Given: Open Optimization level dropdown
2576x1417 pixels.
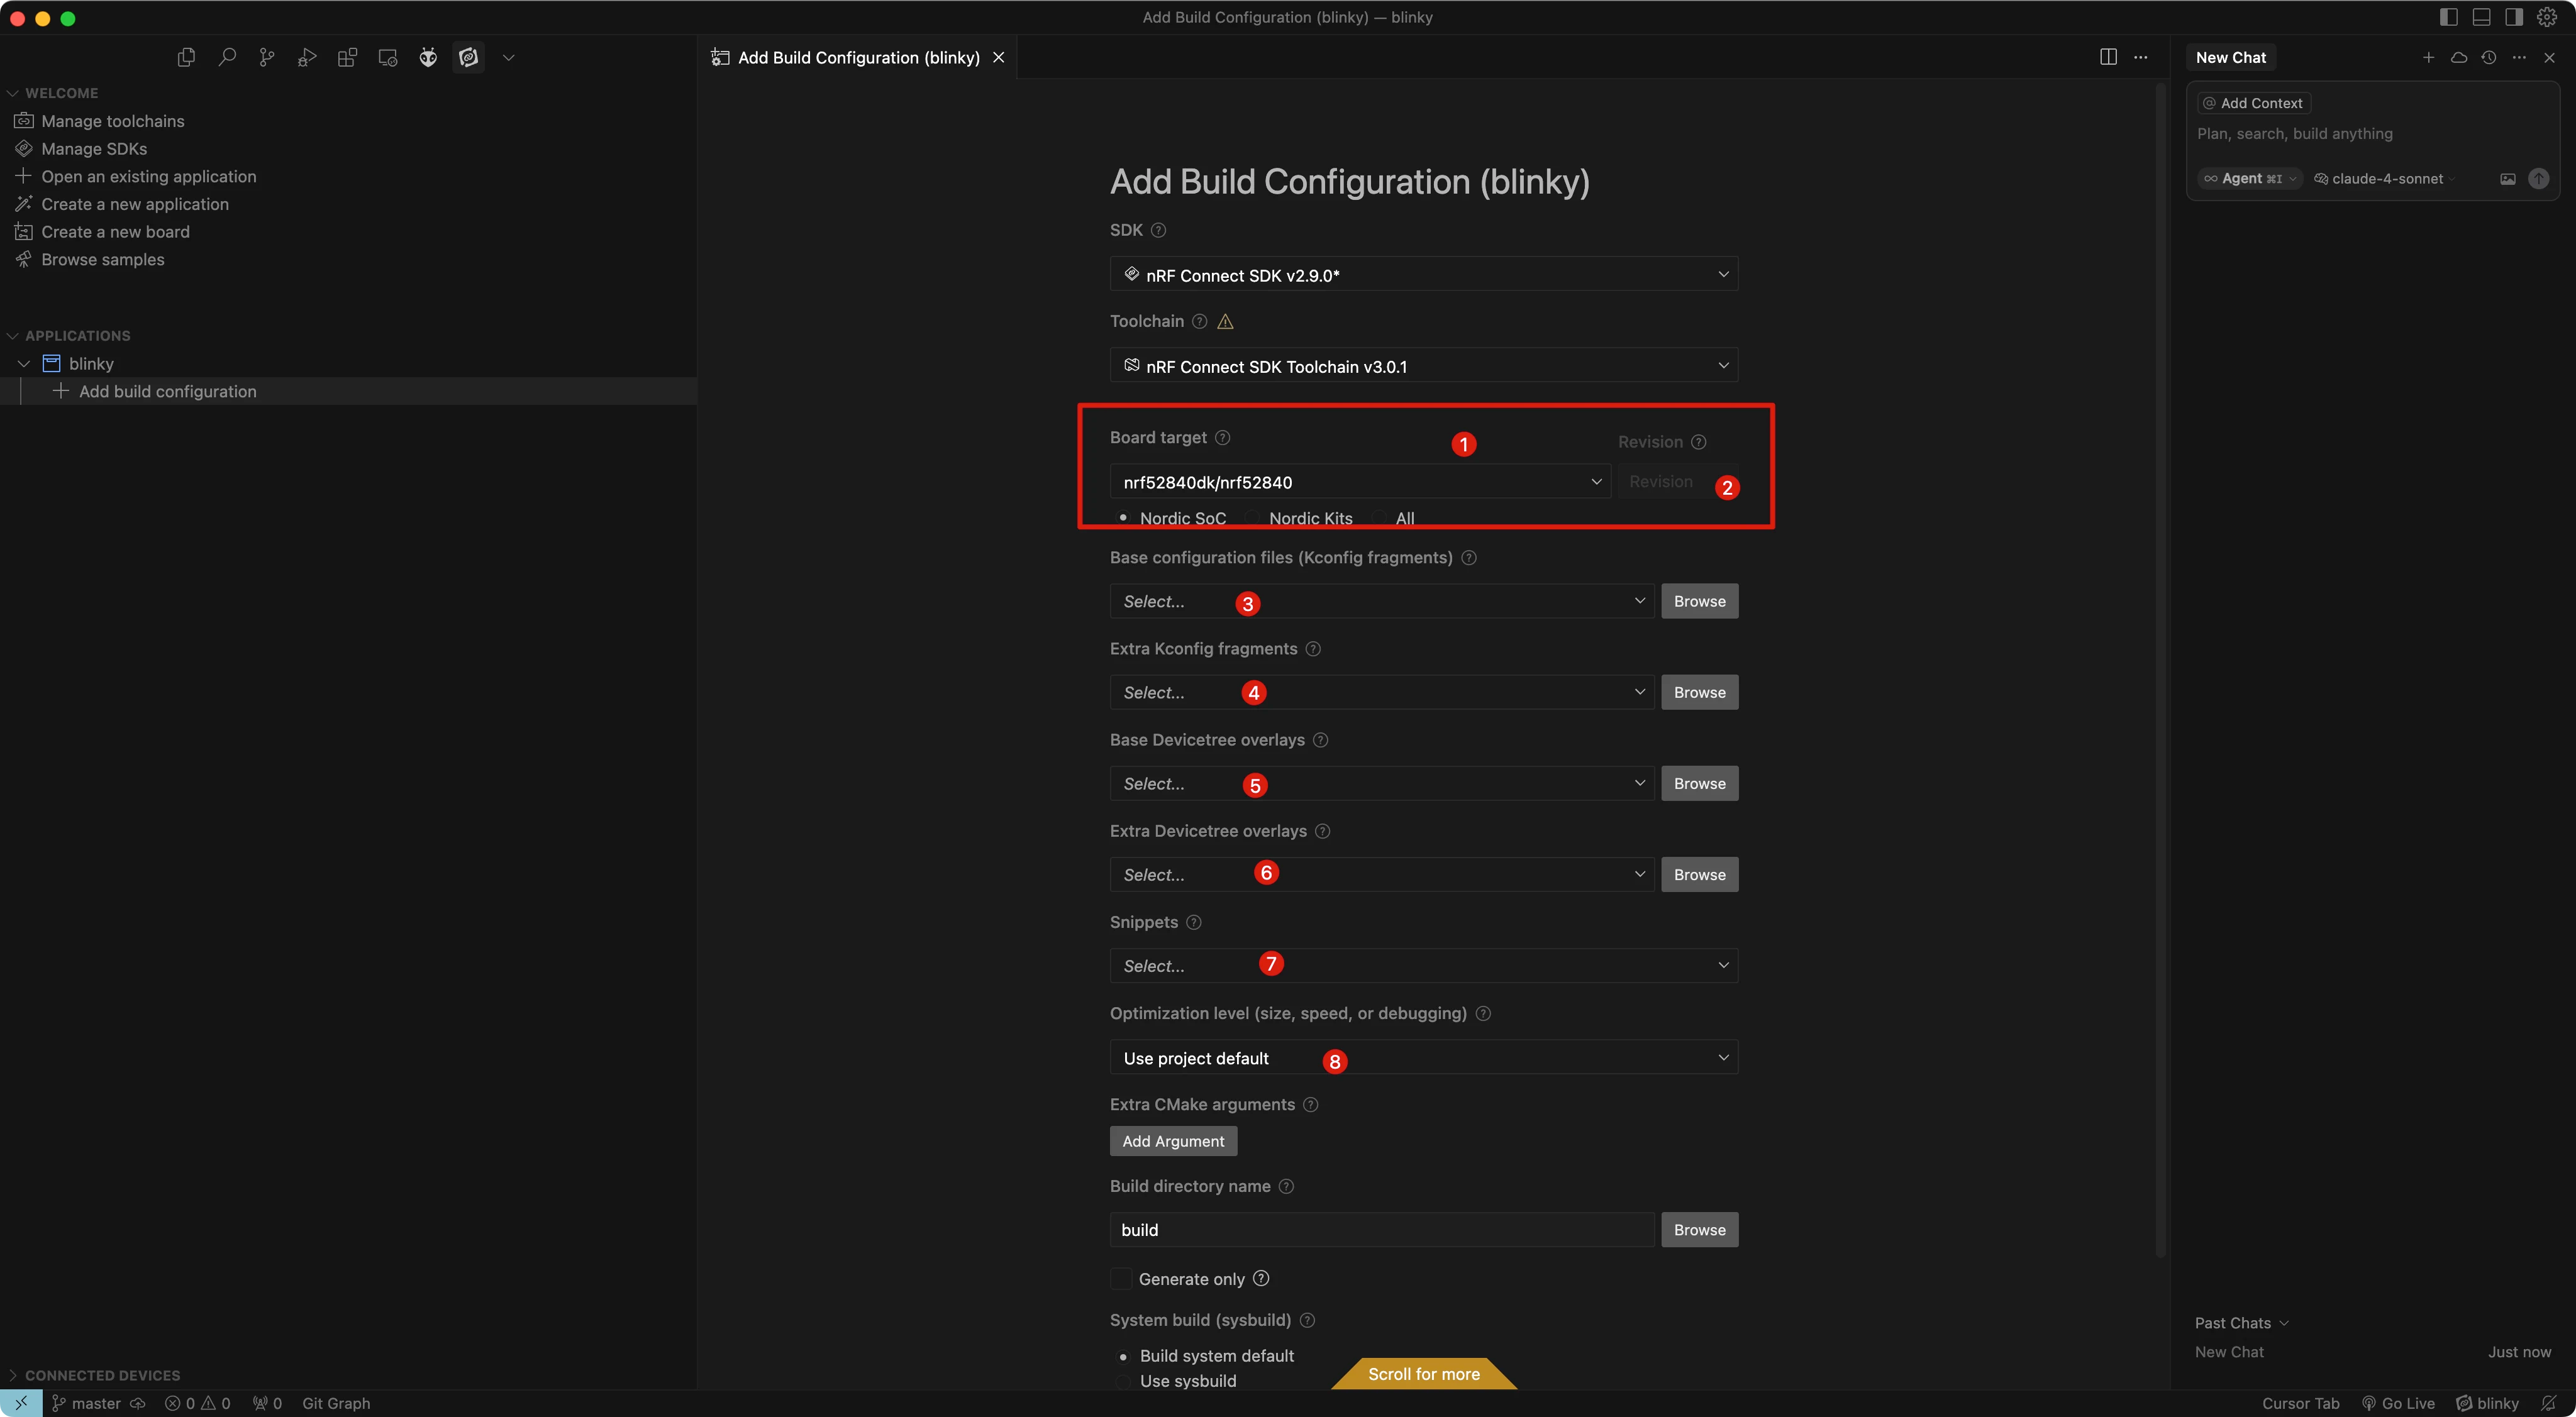Looking at the screenshot, I should coord(1423,1057).
